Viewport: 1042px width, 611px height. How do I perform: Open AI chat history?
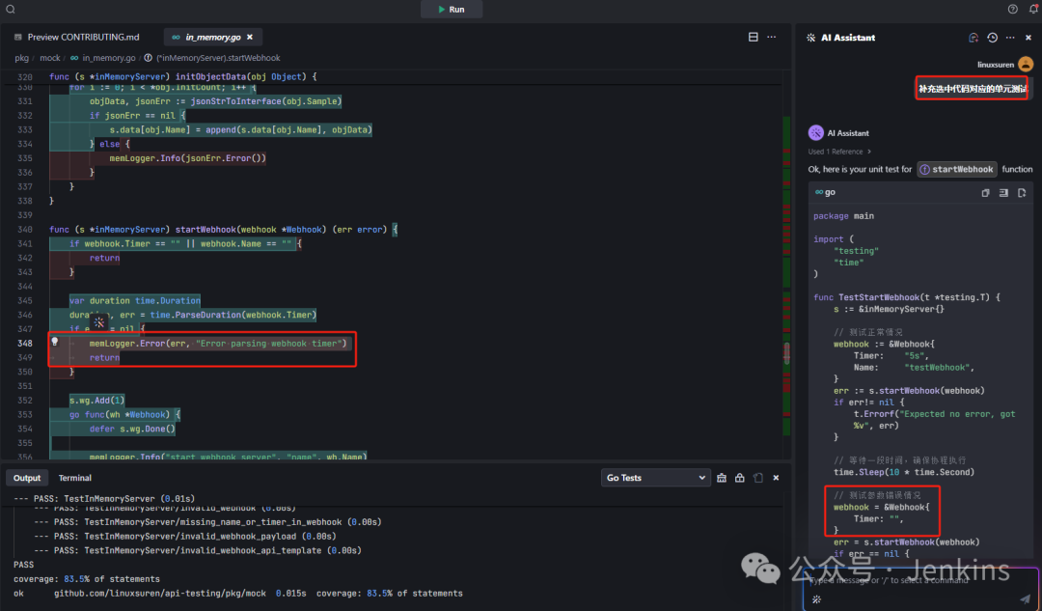coord(992,38)
